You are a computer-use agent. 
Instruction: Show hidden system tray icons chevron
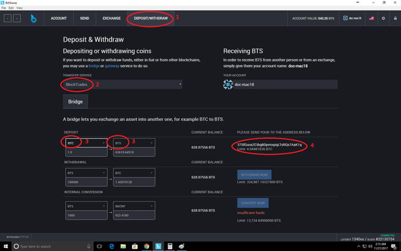[358, 247]
